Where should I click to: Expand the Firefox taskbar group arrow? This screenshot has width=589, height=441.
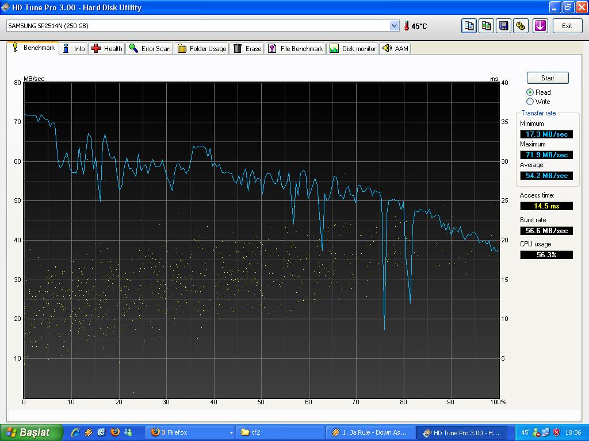(x=231, y=433)
